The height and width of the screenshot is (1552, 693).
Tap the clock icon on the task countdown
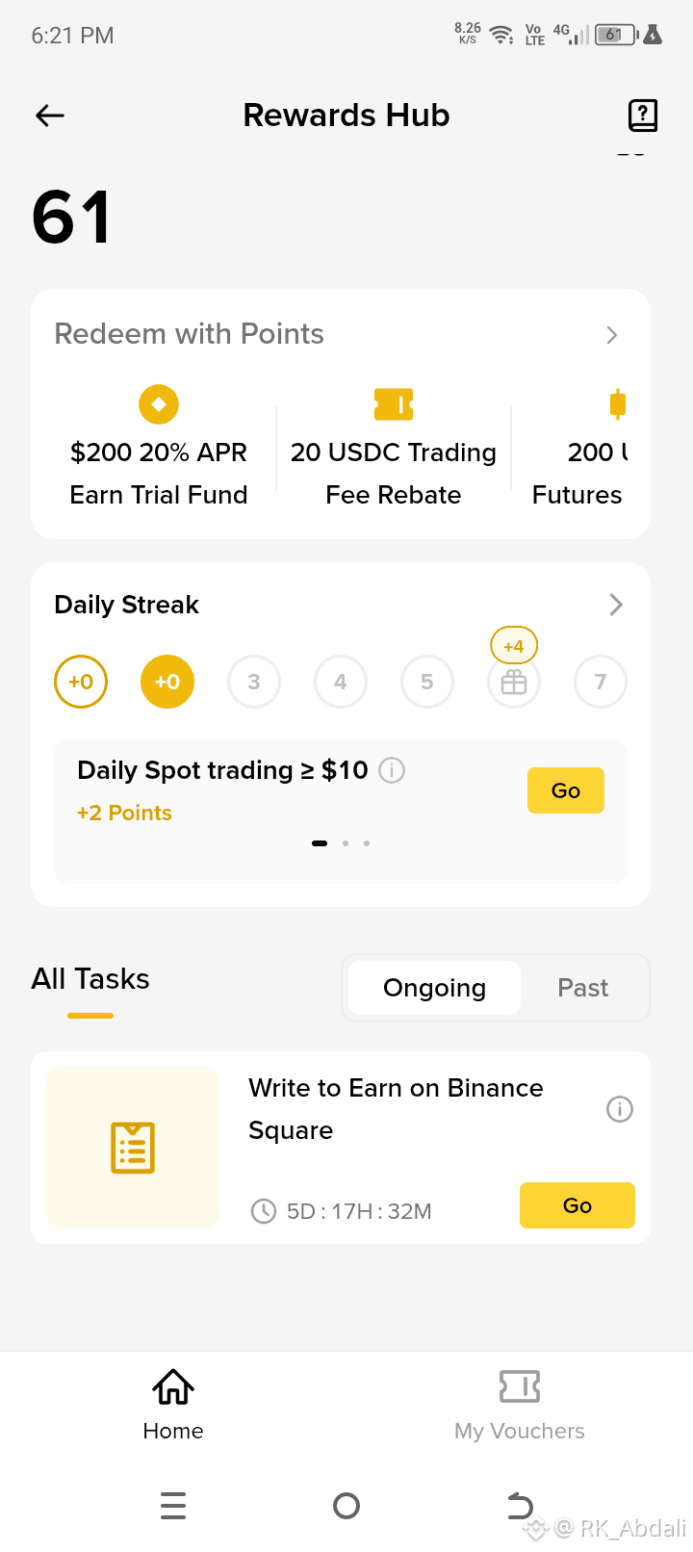[x=264, y=1211]
